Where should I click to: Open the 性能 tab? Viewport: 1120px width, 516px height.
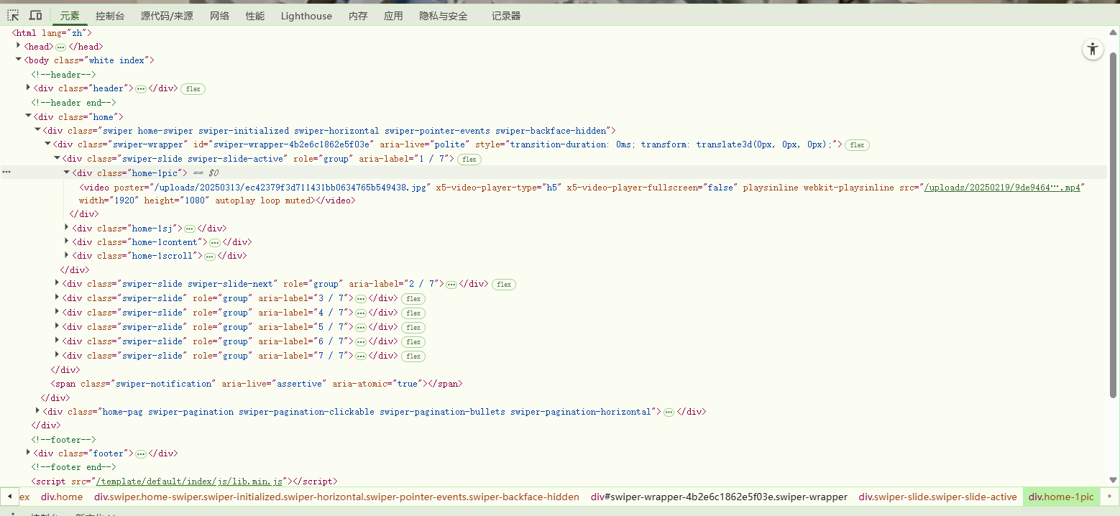click(255, 16)
